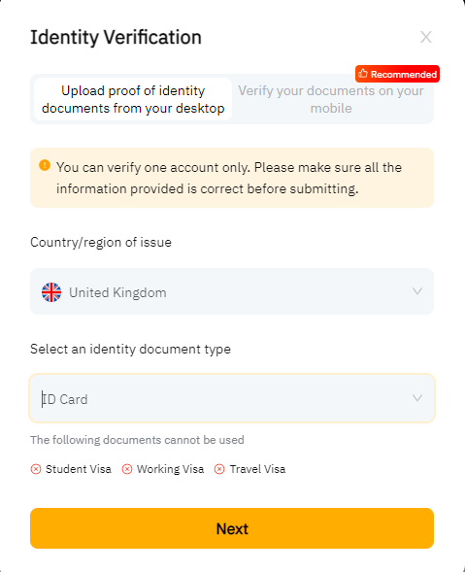Click the Travel Visa label
Image resolution: width=465 pixels, height=572 pixels.
point(257,469)
